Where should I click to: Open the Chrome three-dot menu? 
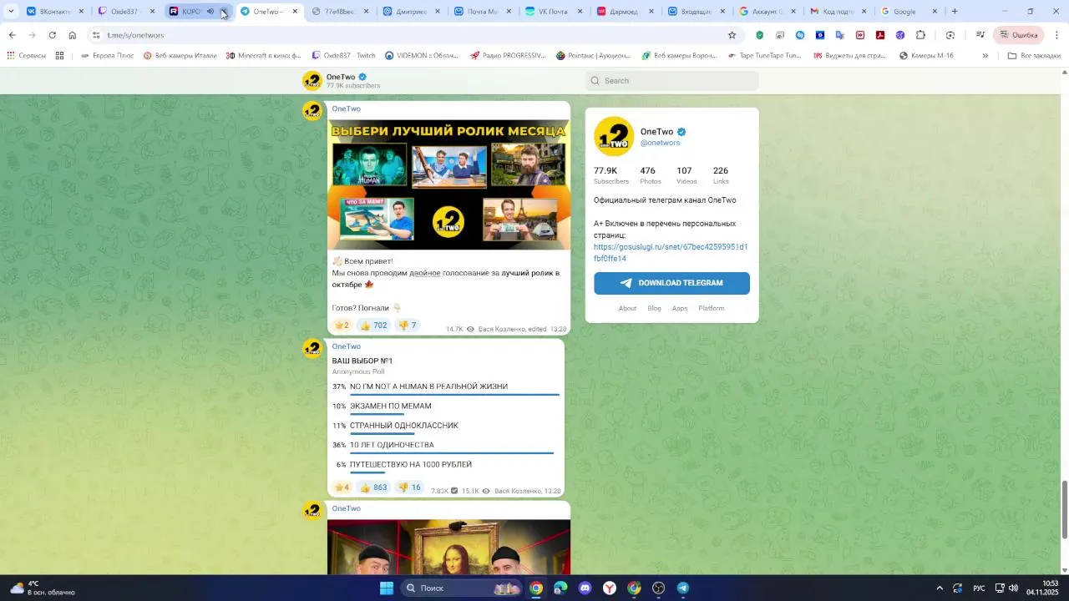point(1057,35)
